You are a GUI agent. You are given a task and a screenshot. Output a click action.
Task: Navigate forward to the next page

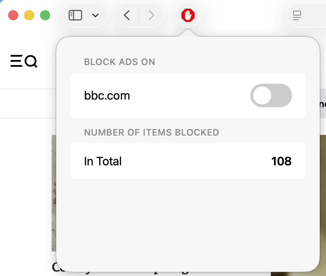[x=152, y=15]
